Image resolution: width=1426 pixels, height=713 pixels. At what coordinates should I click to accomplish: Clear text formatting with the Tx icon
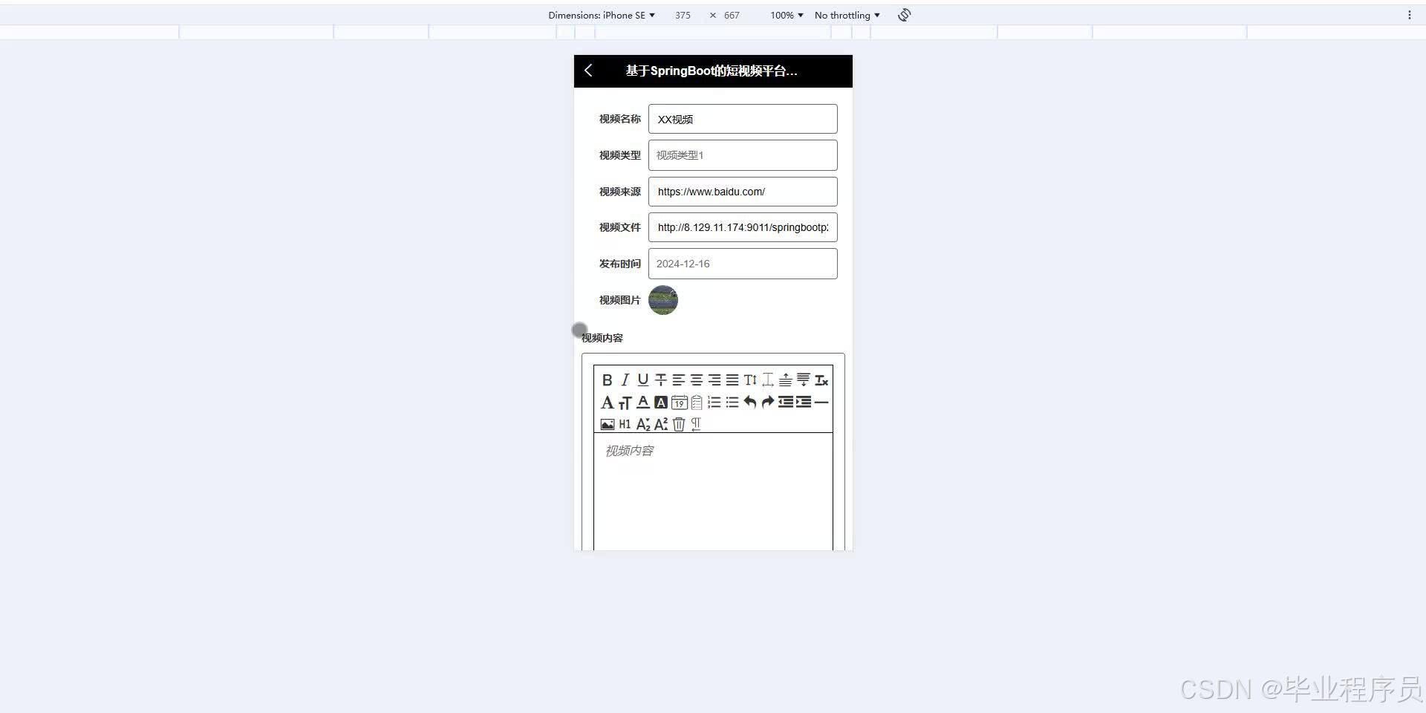[821, 380]
